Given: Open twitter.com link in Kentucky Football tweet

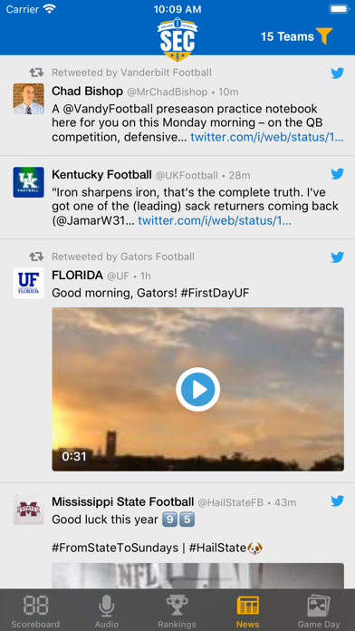Looking at the screenshot, I should [x=215, y=220].
